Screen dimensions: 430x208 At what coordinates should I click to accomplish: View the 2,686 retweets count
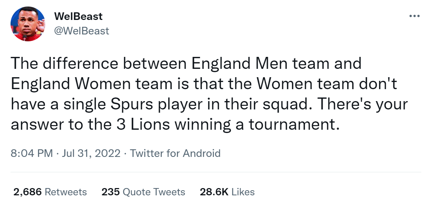pyautogui.click(x=27, y=192)
